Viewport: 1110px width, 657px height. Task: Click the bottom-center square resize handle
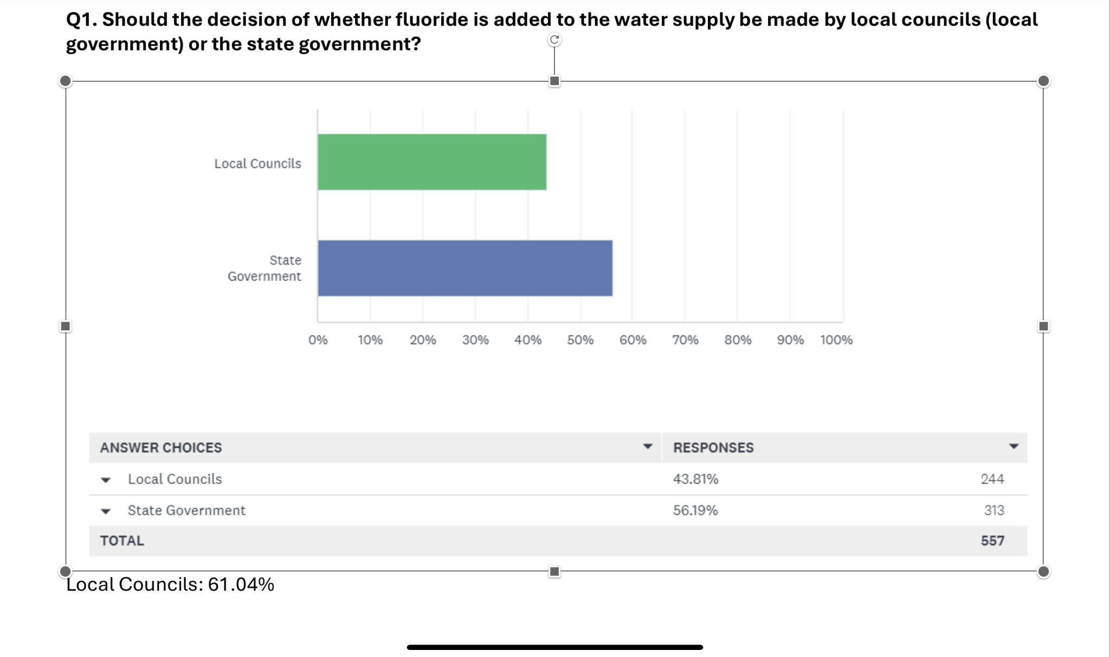(x=554, y=571)
